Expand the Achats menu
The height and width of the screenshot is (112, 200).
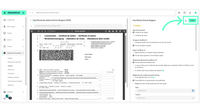(23, 47)
